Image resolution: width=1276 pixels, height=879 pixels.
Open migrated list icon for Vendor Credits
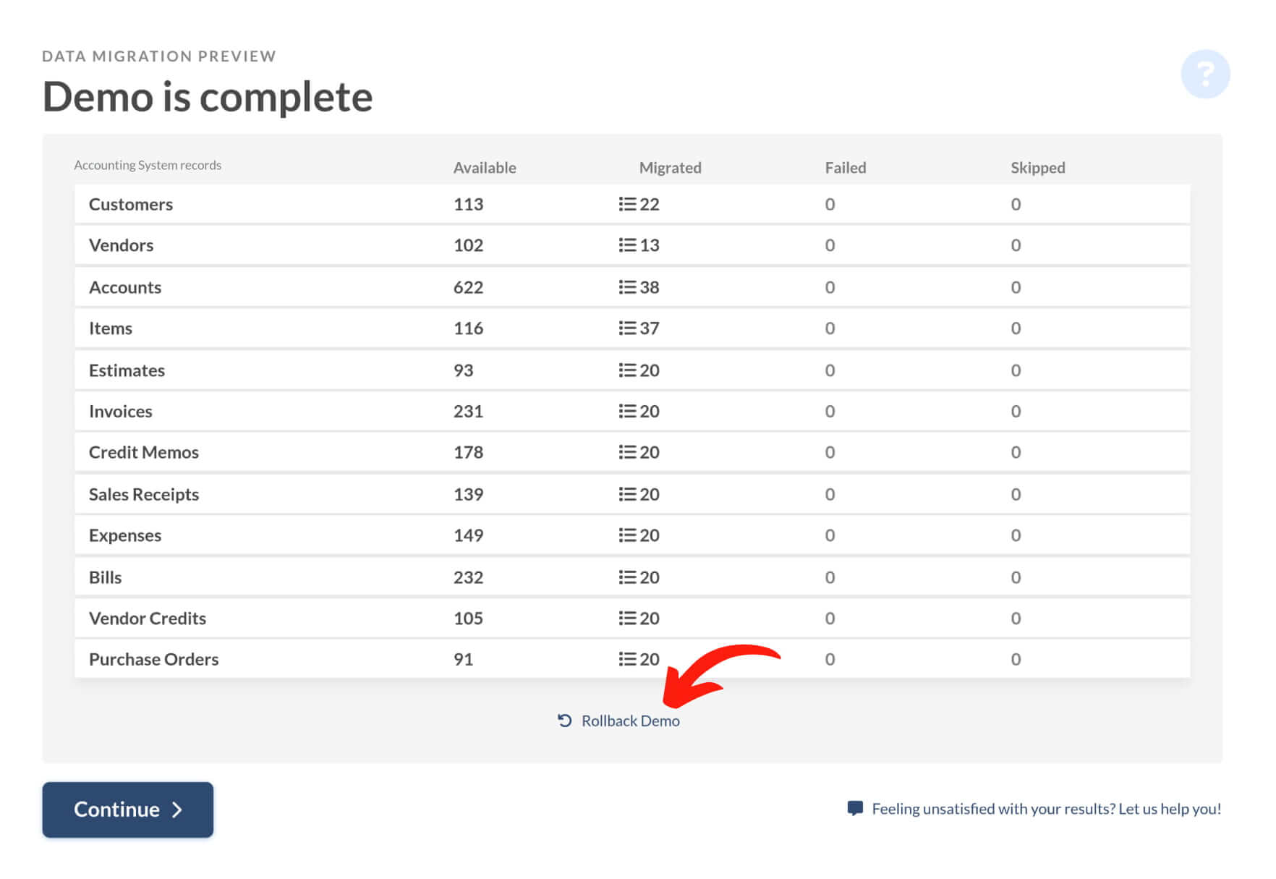pos(627,619)
